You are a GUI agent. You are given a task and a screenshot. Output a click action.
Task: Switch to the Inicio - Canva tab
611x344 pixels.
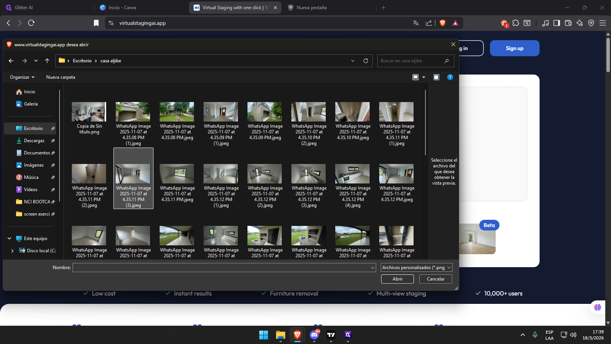[x=122, y=8]
